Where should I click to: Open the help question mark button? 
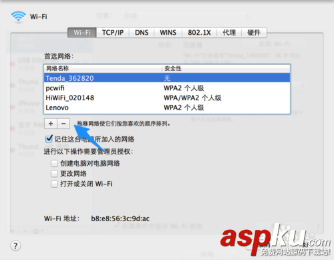pos(15,246)
